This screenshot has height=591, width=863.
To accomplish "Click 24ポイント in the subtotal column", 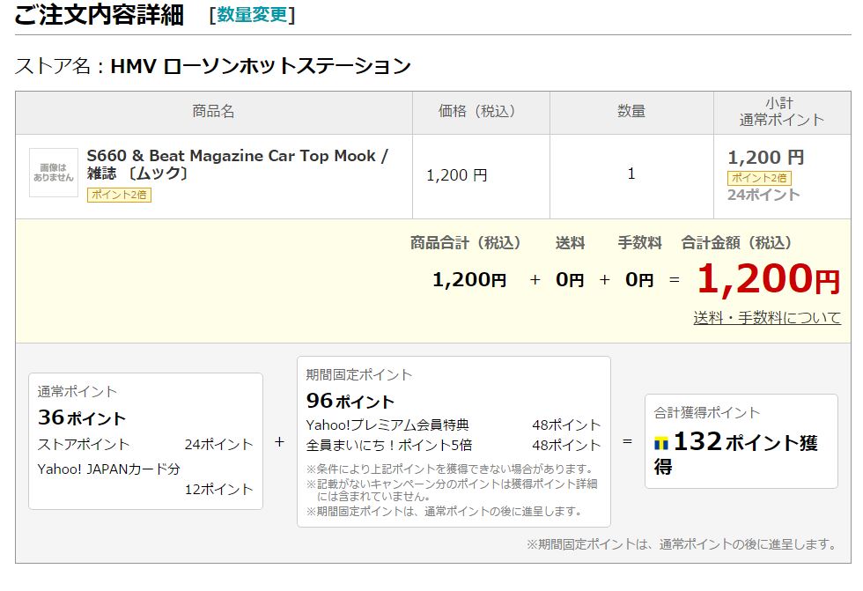I will click(763, 195).
